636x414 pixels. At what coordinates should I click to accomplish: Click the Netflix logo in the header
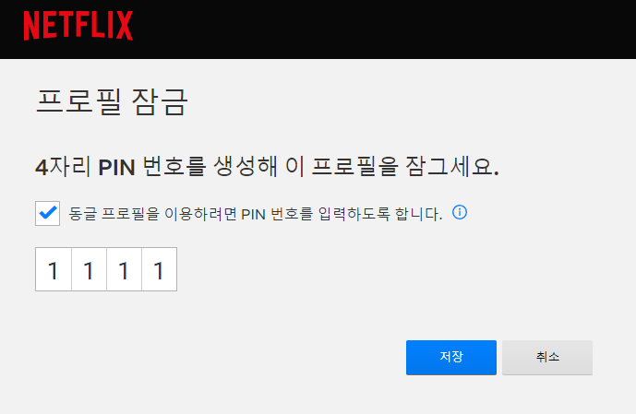(78, 26)
